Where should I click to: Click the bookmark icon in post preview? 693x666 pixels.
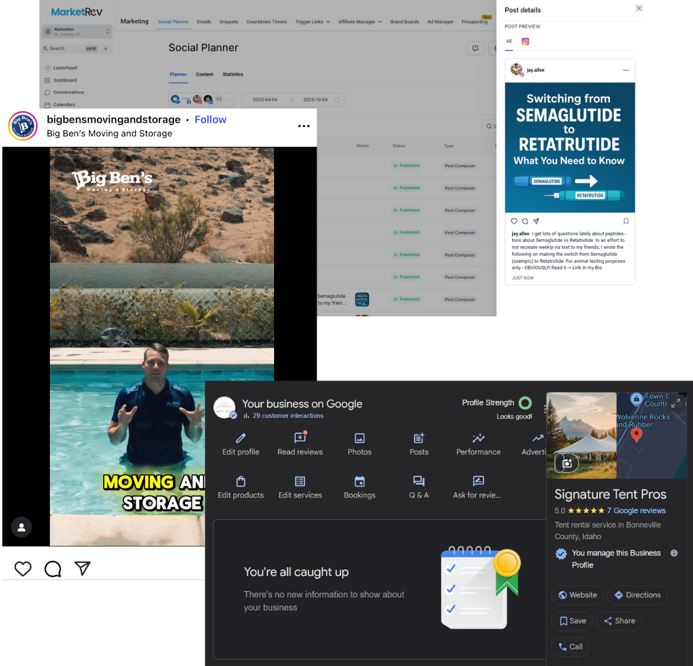pyautogui.click(x=626, y=221)
